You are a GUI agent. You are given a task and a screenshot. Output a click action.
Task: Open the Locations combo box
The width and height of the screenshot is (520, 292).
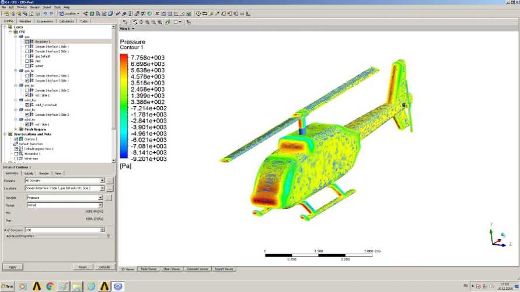65,188
